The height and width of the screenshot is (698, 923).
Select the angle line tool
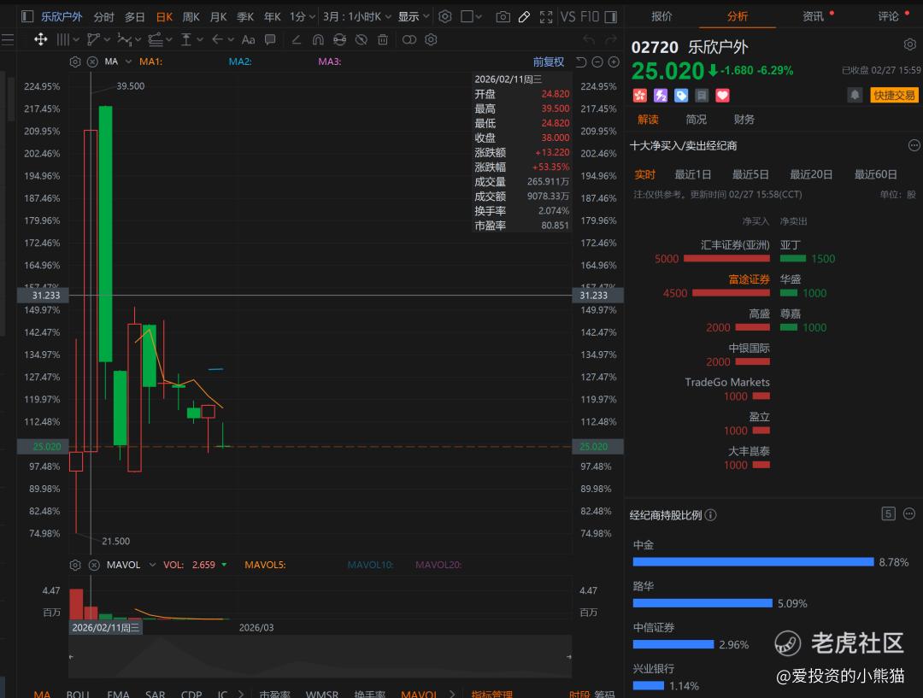pyautogui.click(x=297, y=39)
